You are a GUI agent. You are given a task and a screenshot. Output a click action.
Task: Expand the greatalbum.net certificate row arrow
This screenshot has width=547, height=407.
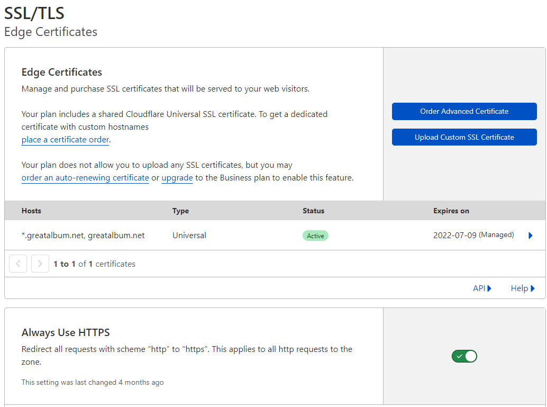531,236
